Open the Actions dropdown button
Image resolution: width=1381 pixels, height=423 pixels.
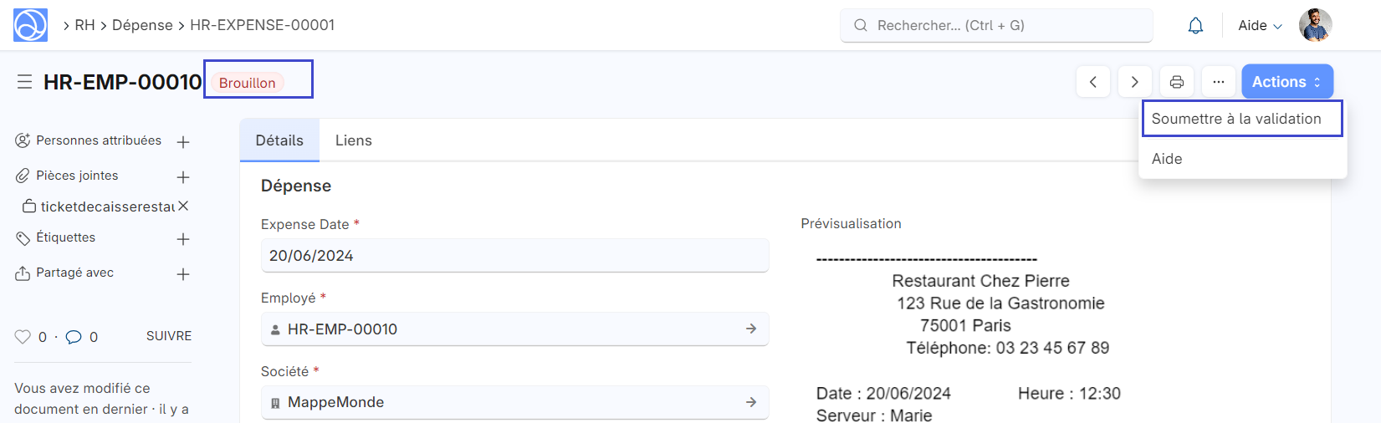click(1286, 82)
